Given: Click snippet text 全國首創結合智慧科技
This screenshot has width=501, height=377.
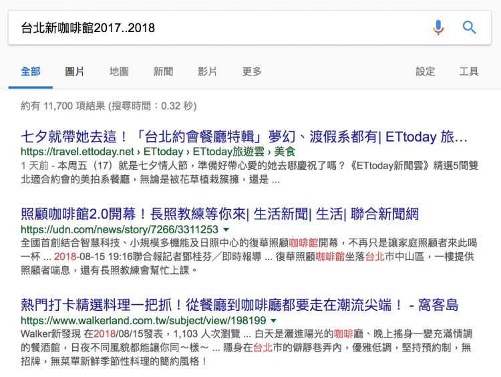Looking at the screenshot, I should tap(249, 257).
